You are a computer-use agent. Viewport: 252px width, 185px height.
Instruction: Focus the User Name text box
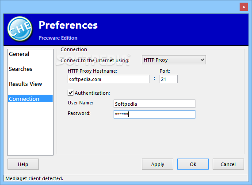pos(154,104)
